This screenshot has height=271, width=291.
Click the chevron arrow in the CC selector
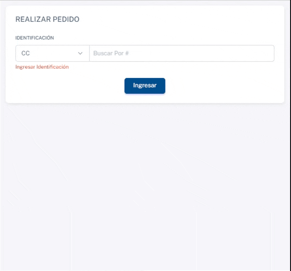click(x=80, y=53)
